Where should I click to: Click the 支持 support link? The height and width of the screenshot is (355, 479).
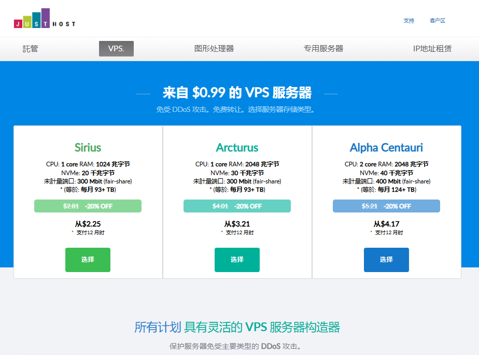tap(409, 21)
